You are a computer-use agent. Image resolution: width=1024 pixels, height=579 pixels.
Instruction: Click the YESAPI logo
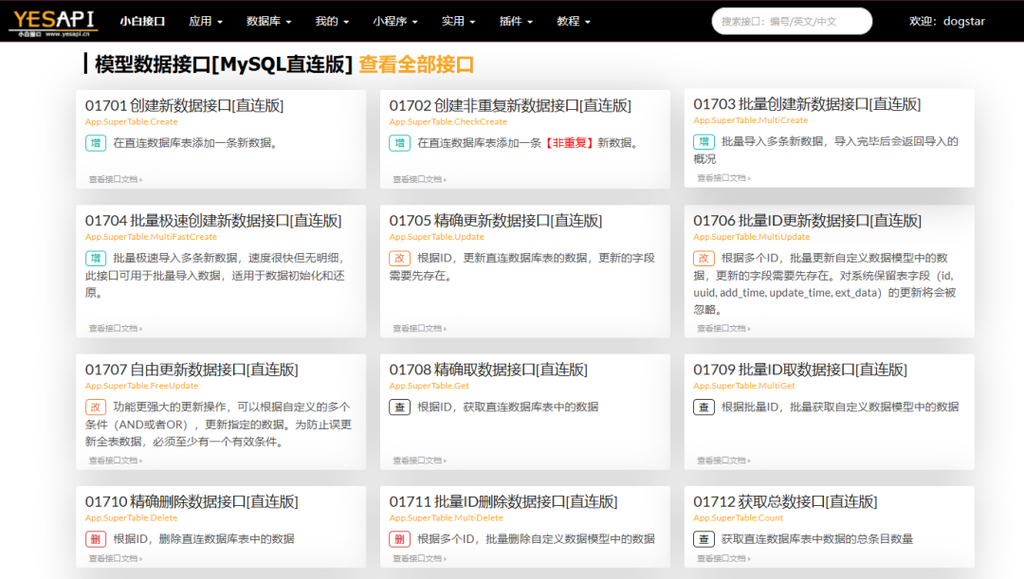54,24
